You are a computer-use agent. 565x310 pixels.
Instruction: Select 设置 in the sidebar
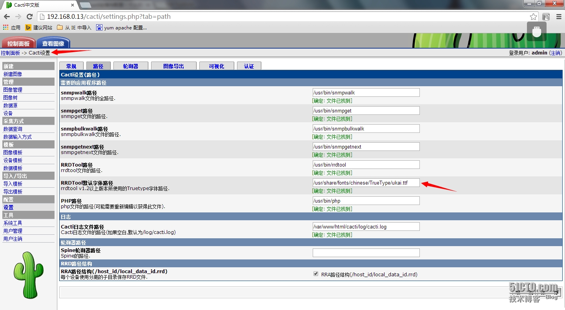tap(8, 207)
